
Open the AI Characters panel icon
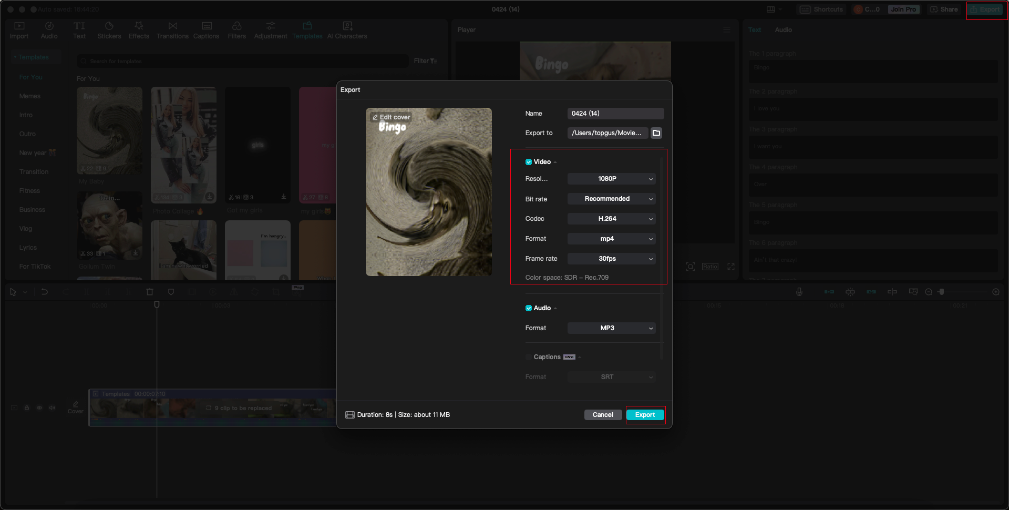coord(347,26)
